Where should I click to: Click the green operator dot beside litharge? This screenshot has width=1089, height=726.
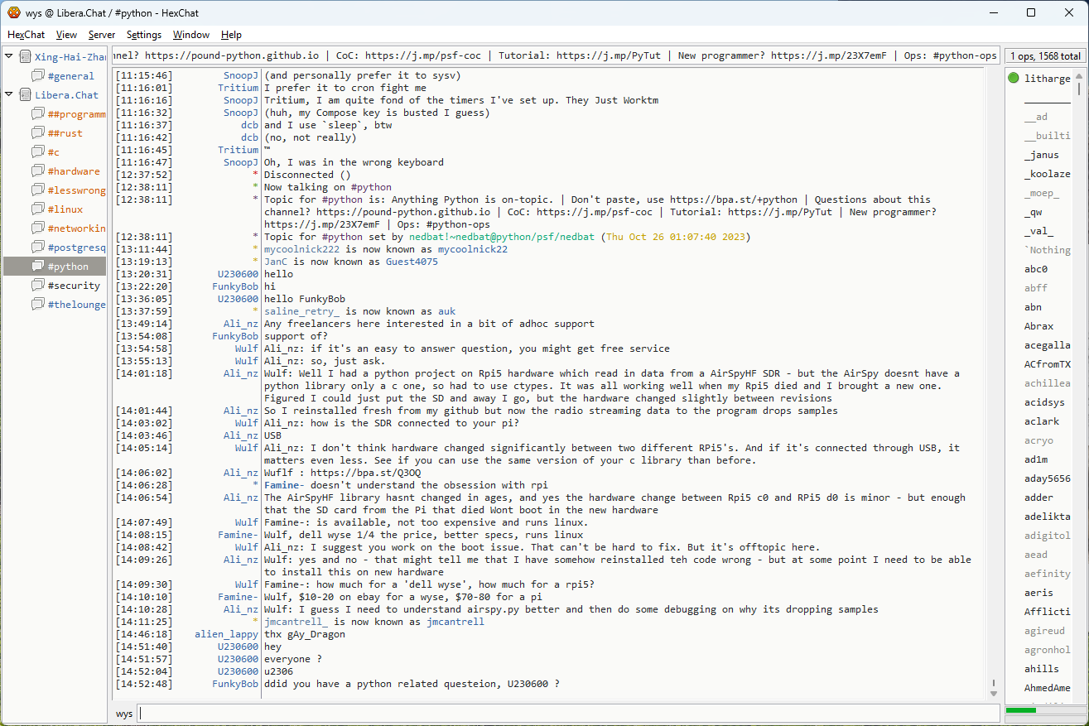(1014, 79)
